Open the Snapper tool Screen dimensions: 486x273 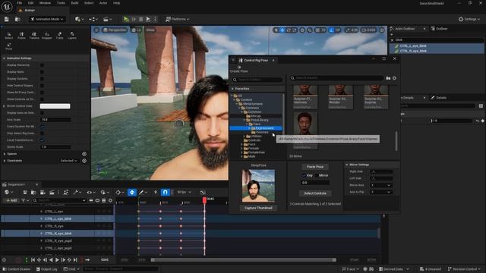tap(47, 36)
